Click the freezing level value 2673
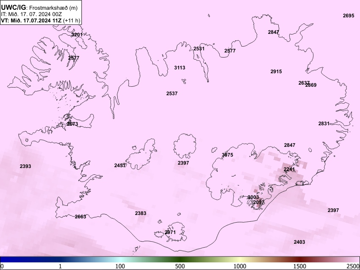 (72, 124)
